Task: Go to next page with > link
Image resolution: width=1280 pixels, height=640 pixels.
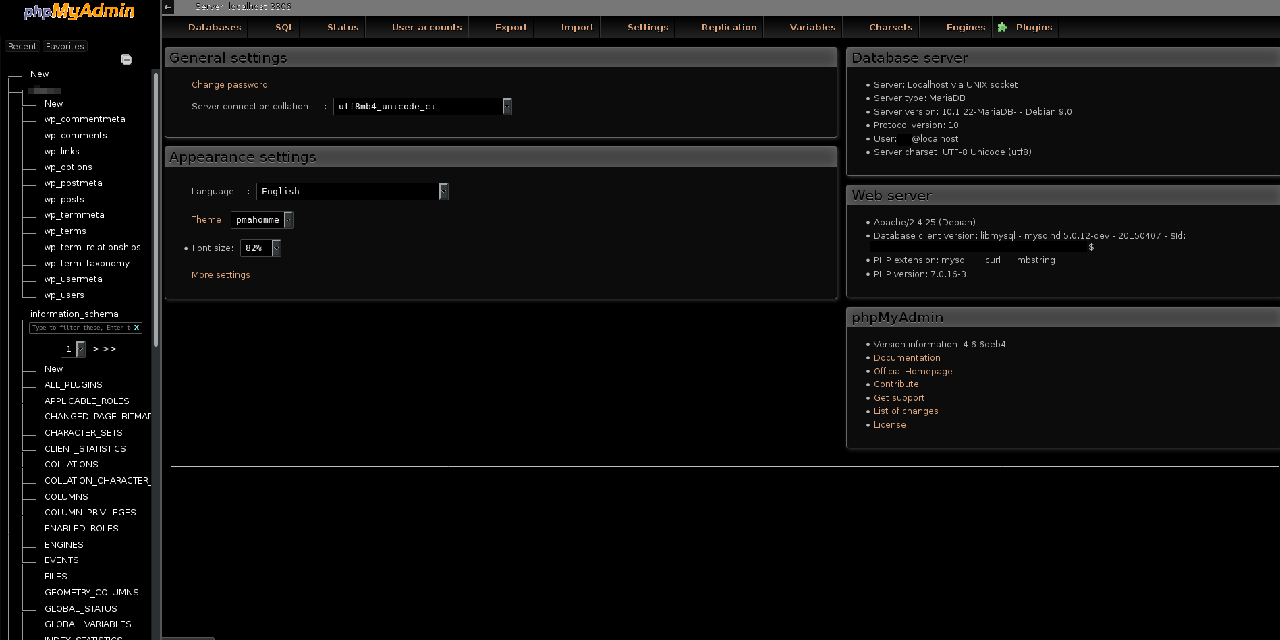Action: pos(96,349)
